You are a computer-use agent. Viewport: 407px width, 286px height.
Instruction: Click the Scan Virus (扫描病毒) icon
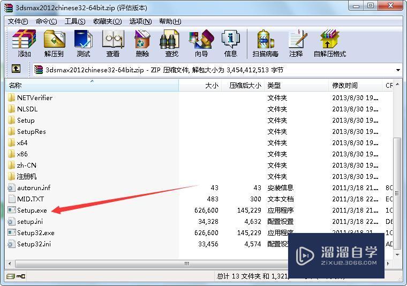pos(265,43)
